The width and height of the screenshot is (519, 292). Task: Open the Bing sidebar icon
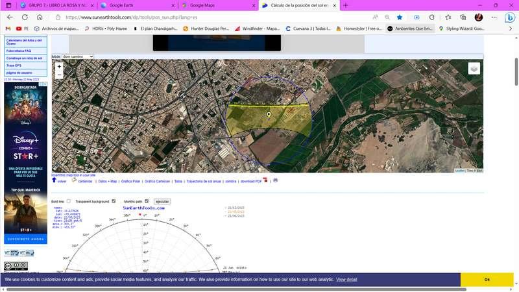pyautogui.click(x=510, y=18)
